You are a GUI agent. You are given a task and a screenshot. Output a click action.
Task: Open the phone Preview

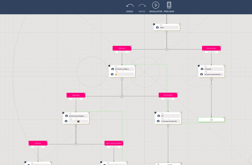(x=169, y=8)
